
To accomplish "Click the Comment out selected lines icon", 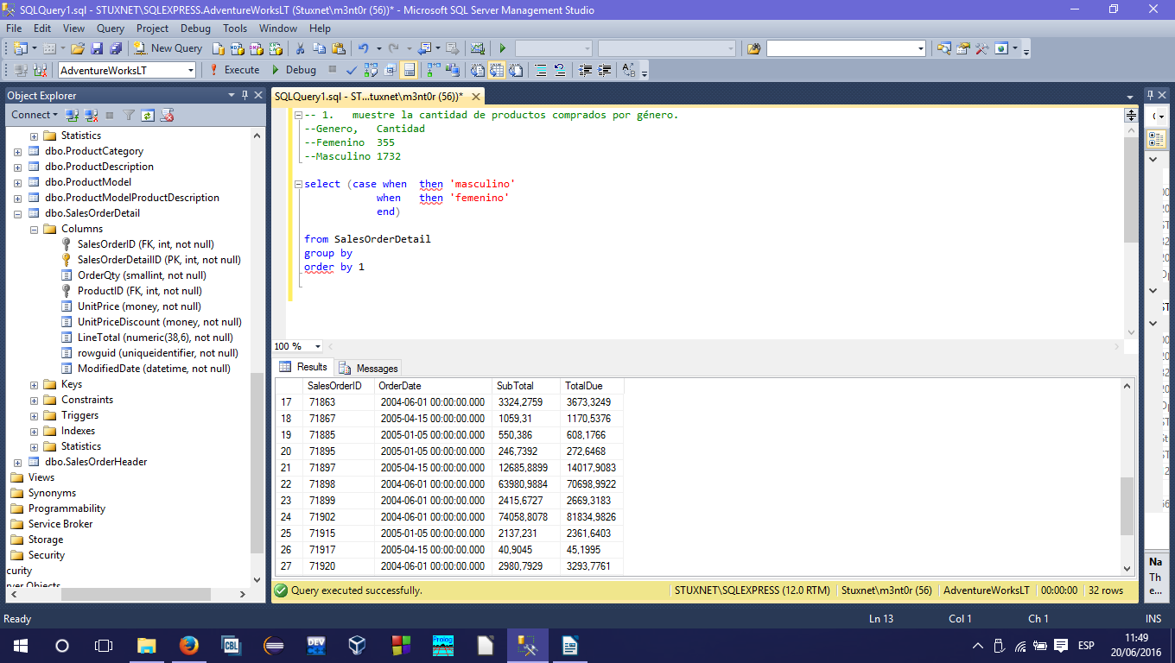I will point(541,70).
